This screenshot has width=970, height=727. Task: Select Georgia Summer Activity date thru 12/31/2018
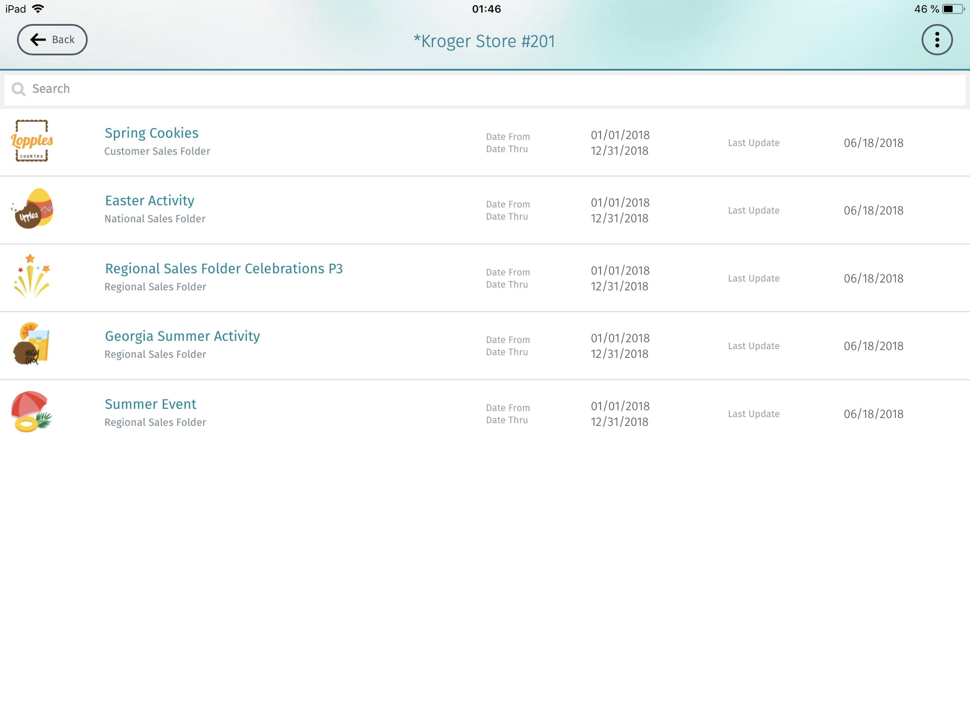point(619,354)
